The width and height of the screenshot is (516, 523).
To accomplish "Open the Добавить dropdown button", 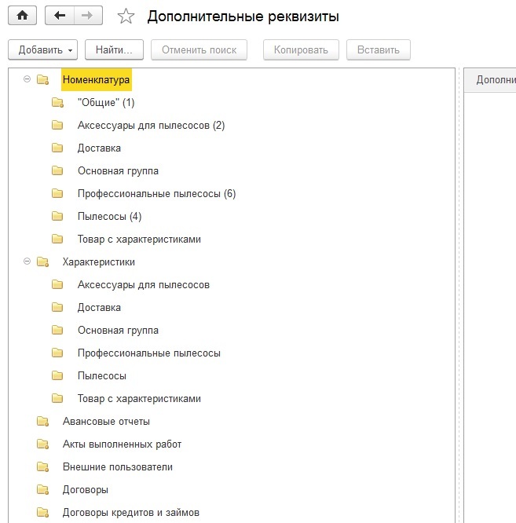I will (42, 50).
